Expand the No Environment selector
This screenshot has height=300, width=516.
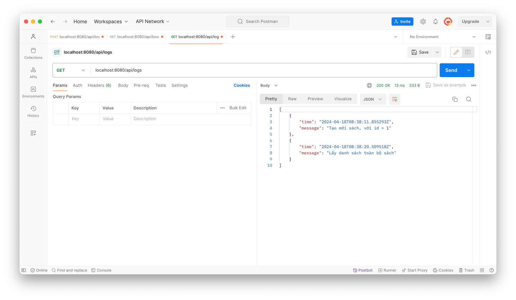442,37
